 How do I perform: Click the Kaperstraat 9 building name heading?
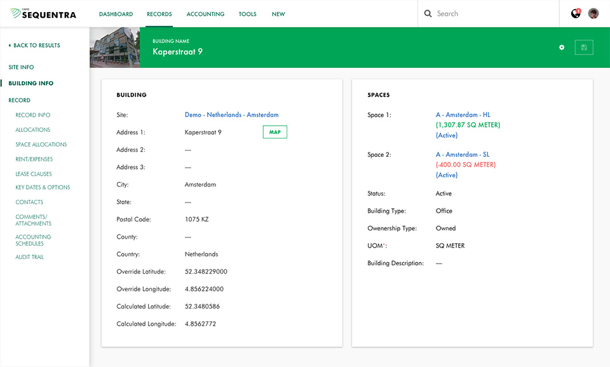[x=177, y=51]
